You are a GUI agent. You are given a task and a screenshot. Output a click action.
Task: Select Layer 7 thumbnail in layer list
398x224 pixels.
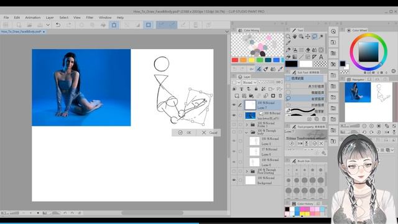coord(250,105)
